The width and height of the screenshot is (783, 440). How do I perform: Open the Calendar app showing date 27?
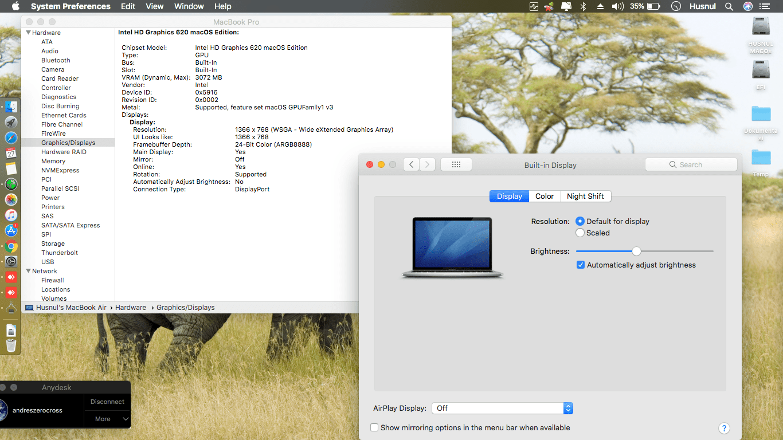[x=11, y=154]
